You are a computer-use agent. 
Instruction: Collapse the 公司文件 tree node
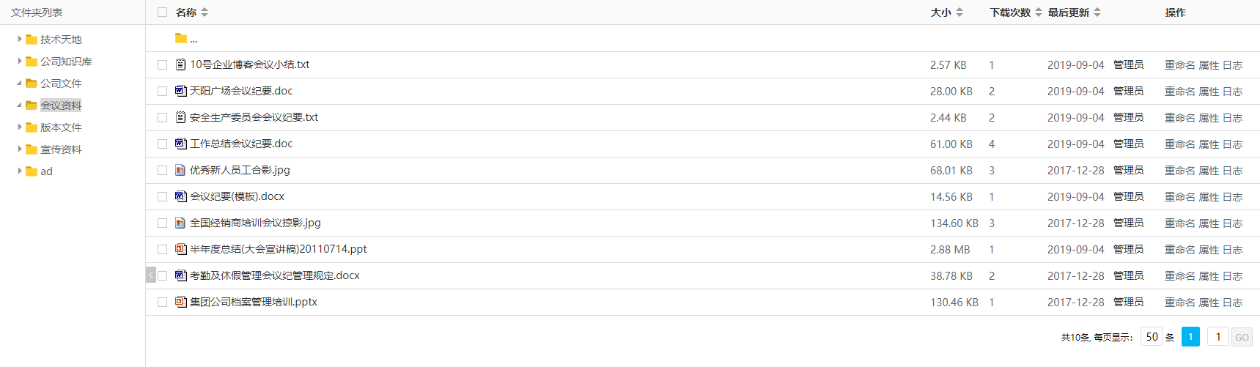20,84
